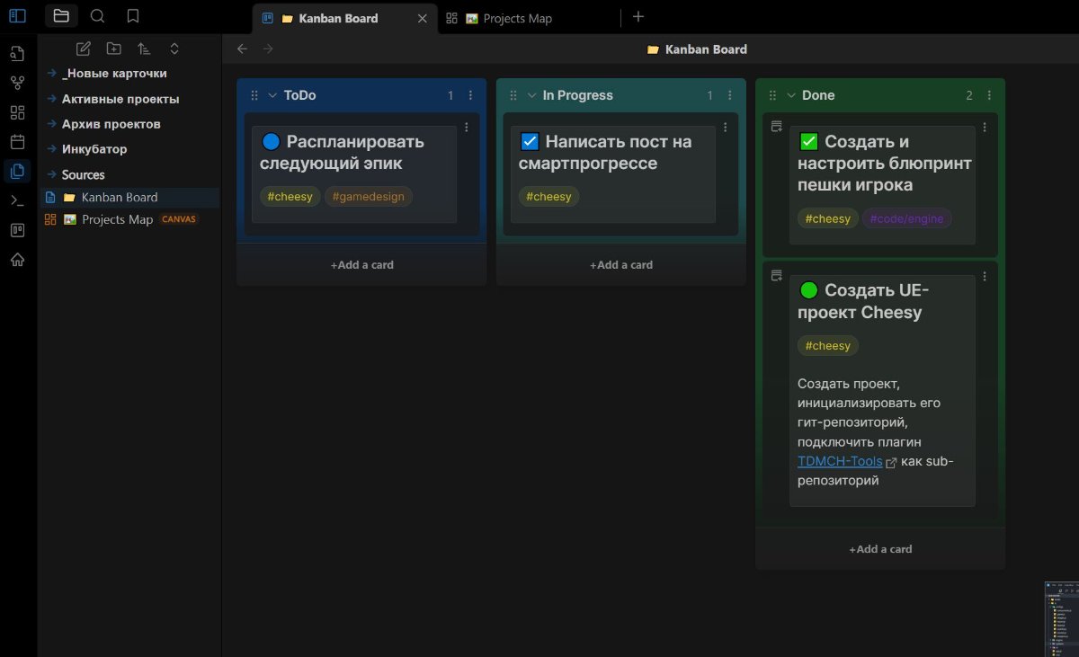Click the home icon in the ribbon
The image size is (1079, 657).
coord(17,260)
